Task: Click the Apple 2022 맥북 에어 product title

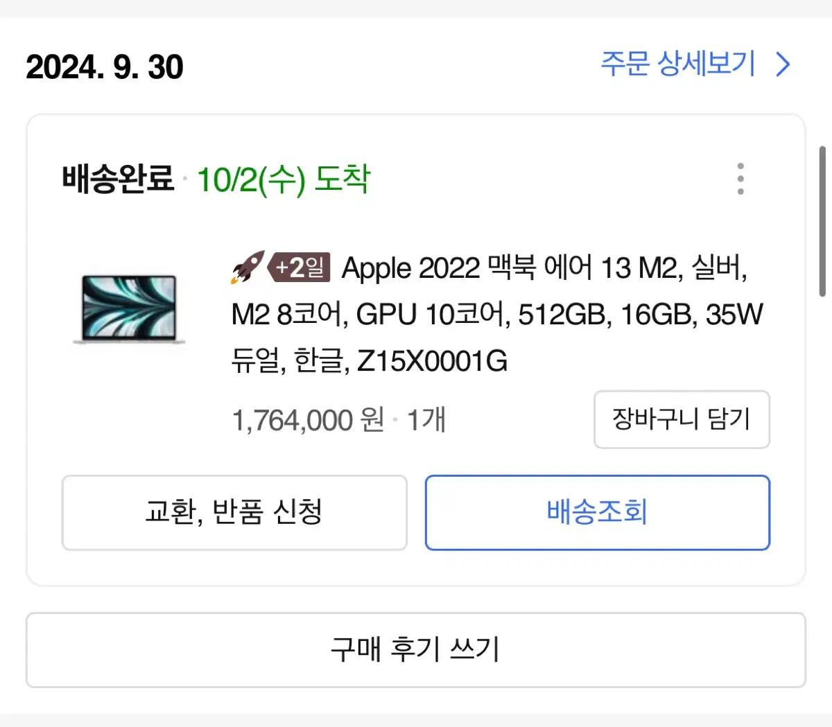Action: pos(496,314)
